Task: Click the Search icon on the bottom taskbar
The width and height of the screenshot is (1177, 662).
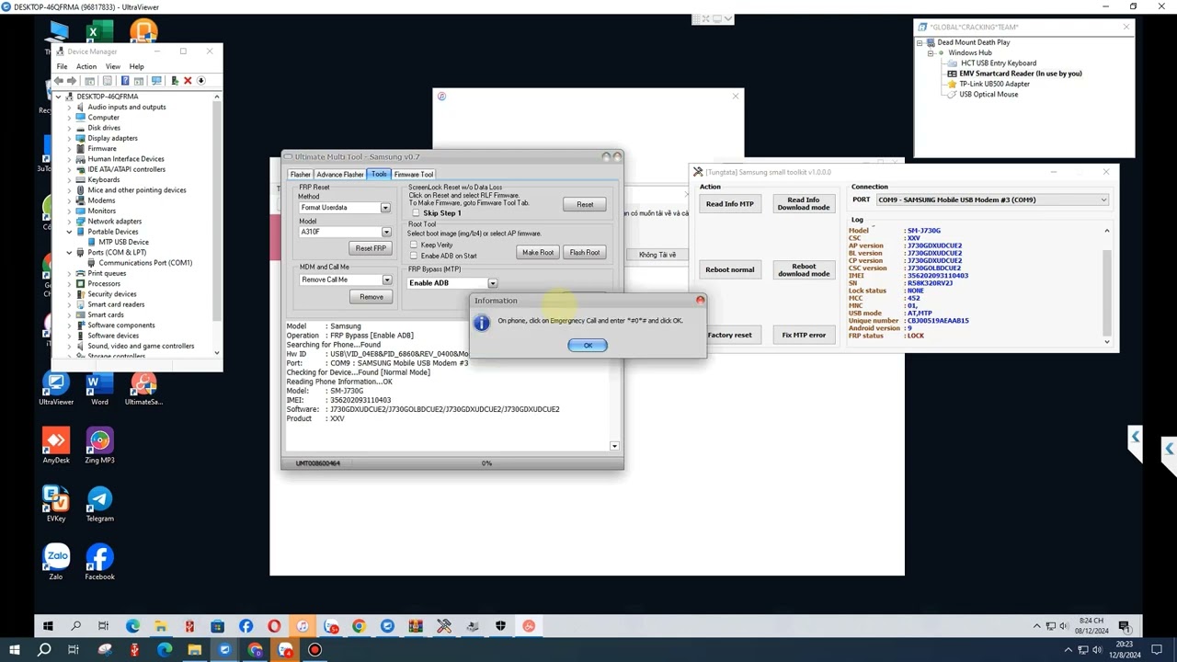Action: tap(43, 650)
